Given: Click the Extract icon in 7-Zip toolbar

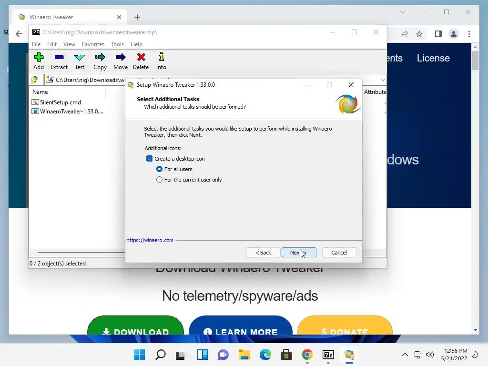Looking at the screenshot, I should 59,61.
